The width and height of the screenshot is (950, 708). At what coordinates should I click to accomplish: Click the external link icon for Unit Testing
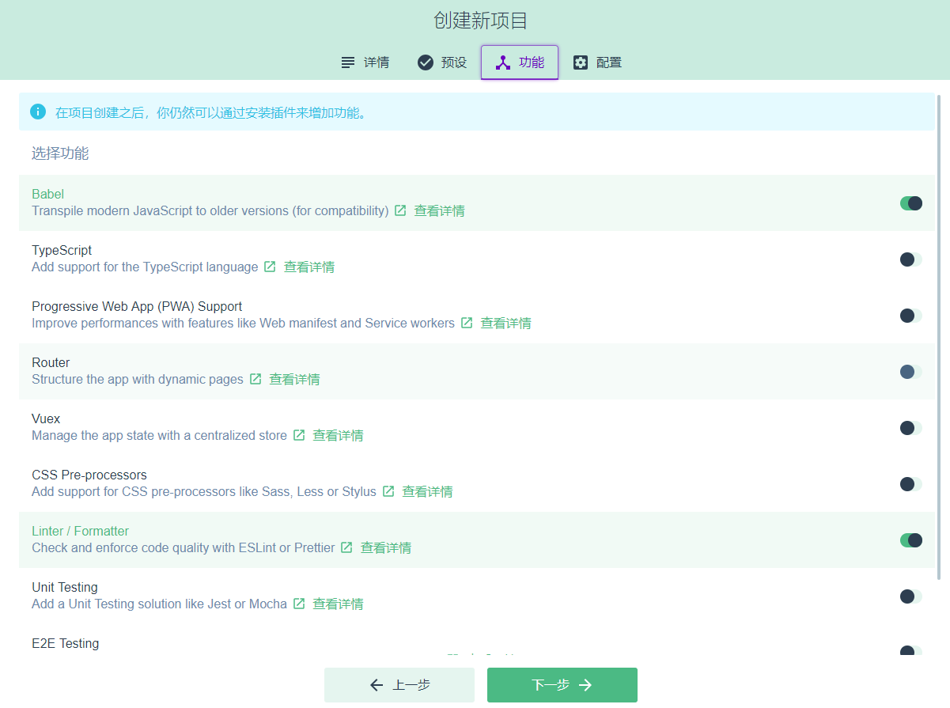[299, 604]
